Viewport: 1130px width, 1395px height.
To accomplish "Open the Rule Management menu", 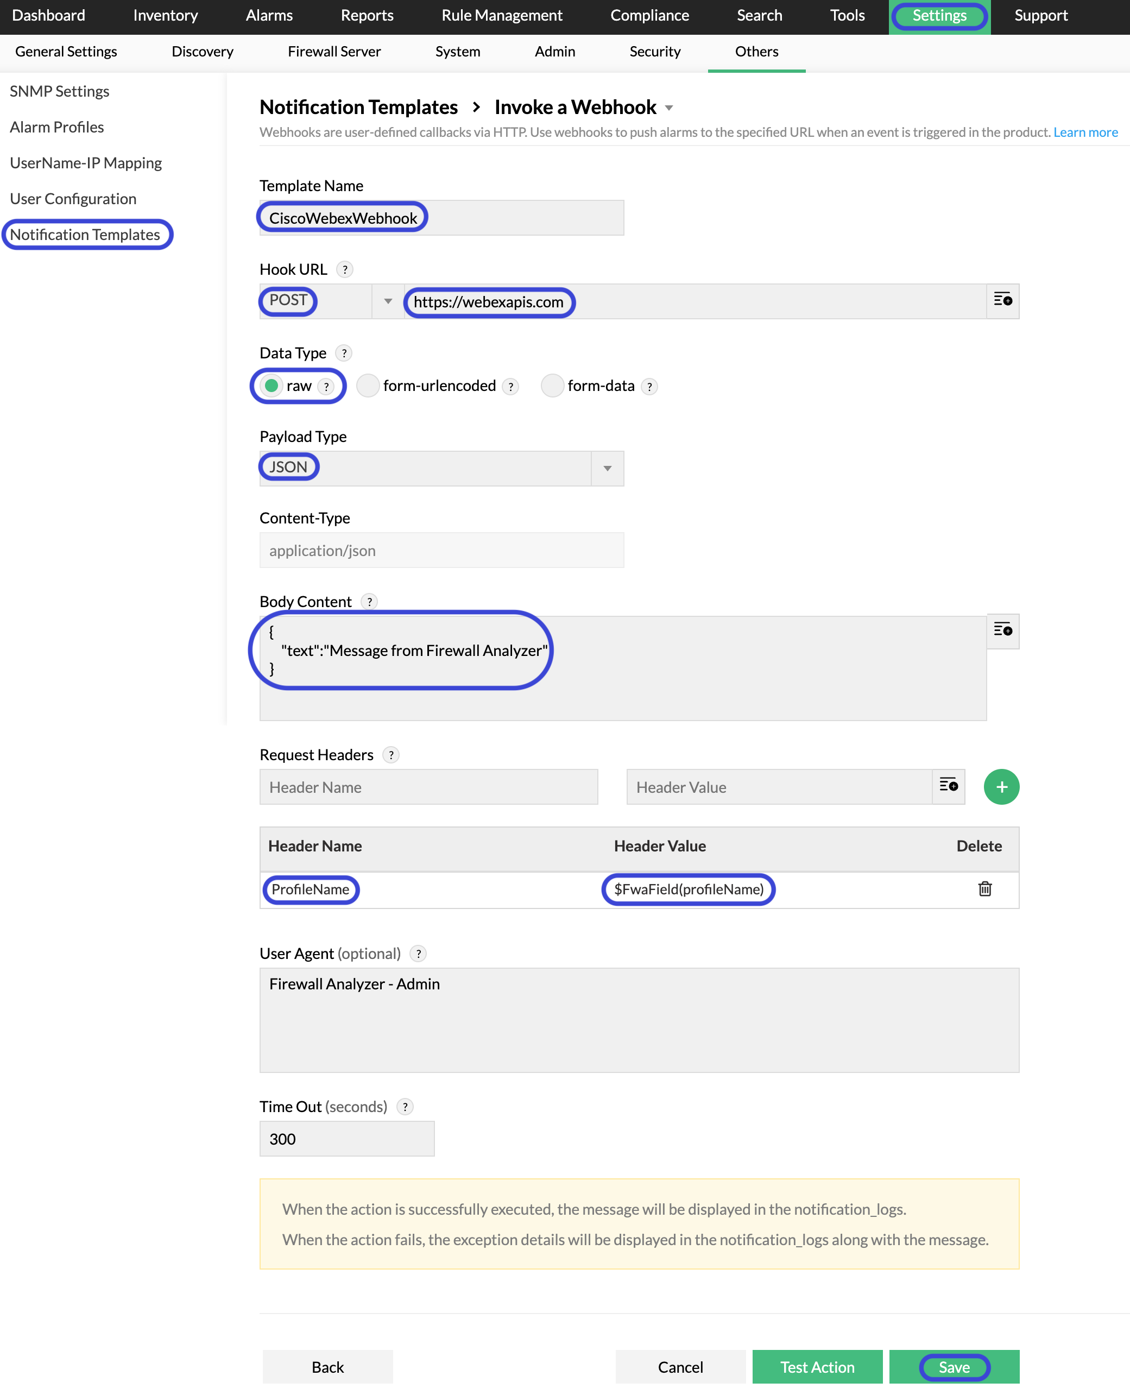I will pos(501,15).
